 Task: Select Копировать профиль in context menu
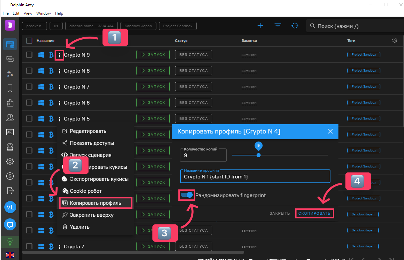click(96, 203)
